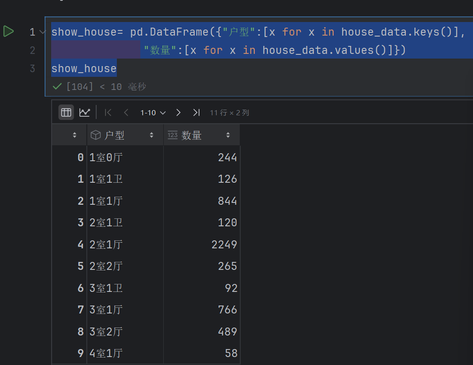Collapse the code cell fold arrow
Image resolution: width=473 pixels, height=365 pixels.
coord(42,31)
